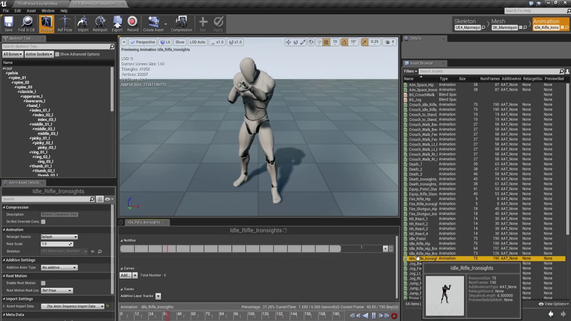Click the Import toolbar icon
This screenshot has width=571, height=321.
(x=83, y=24)
